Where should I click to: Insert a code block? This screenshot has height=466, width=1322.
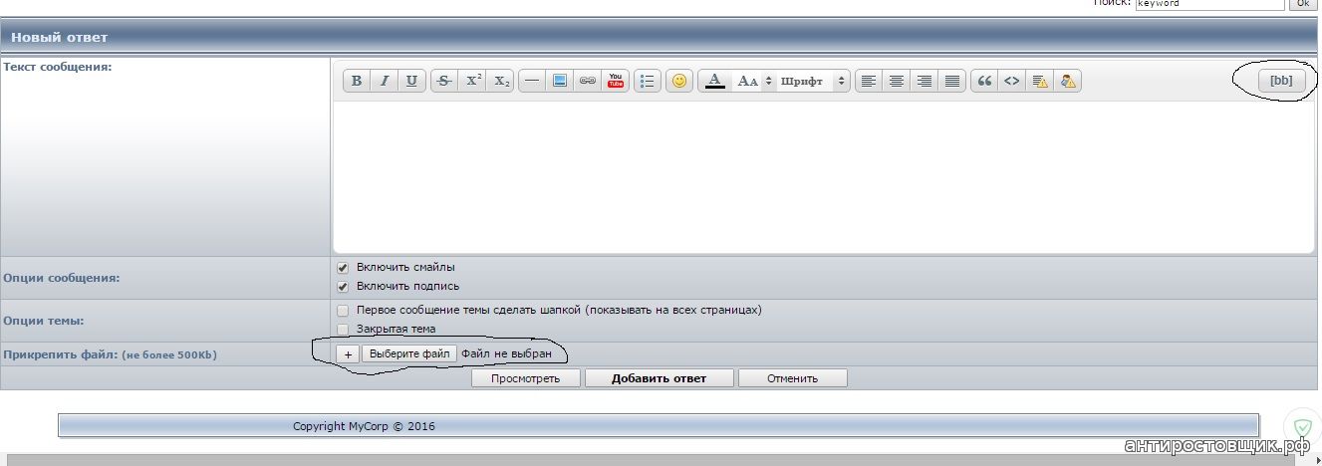point(1012,82)
